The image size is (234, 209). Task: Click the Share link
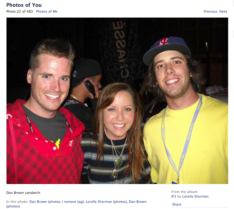177,204
